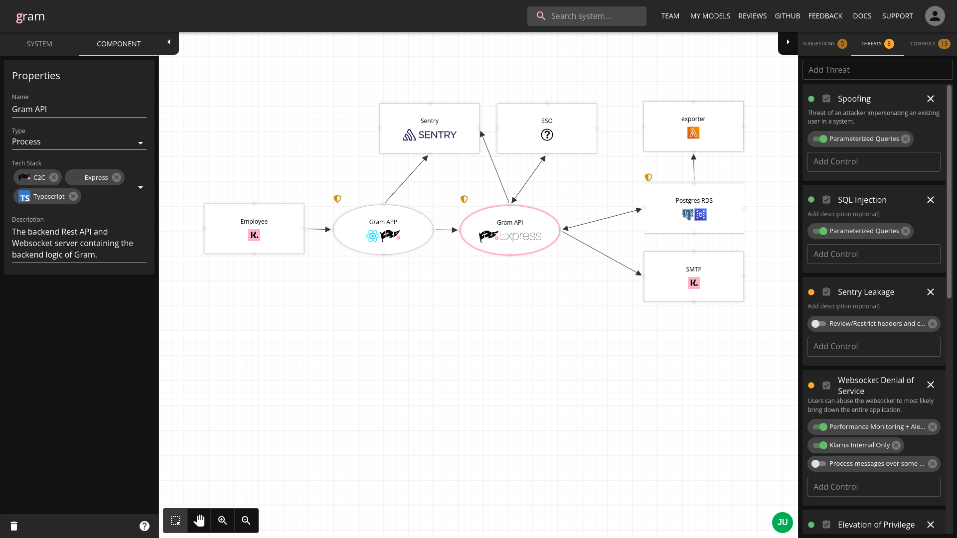957x538 pixels.
Task: Toggle Parameterized Queries under SQL Injection
Action: [x=819, y=231]
